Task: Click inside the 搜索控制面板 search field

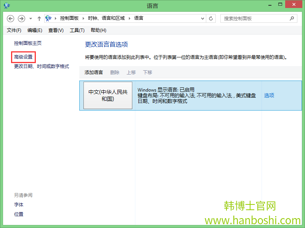Action: coord(252,18)
